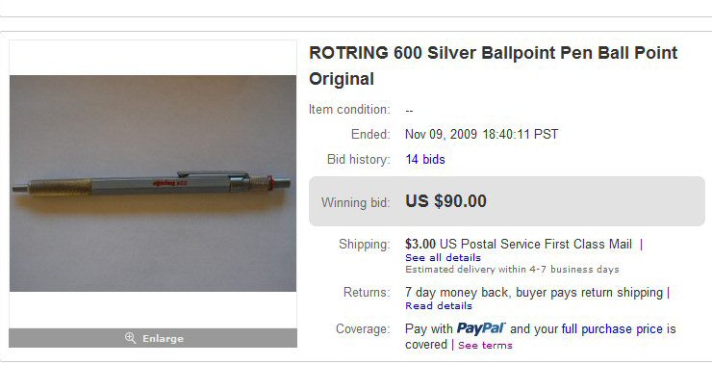Click the Item condition label
This screenshot has height=365, width=712.
point(349,110)
